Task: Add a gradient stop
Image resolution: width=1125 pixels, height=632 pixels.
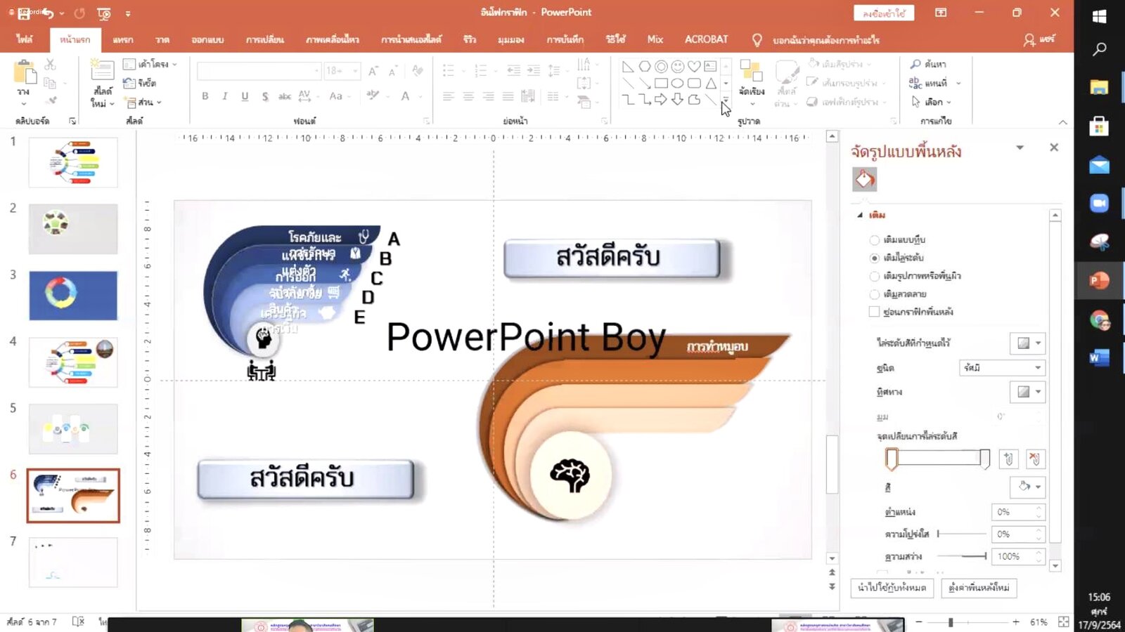Action: coord(1008,459)
